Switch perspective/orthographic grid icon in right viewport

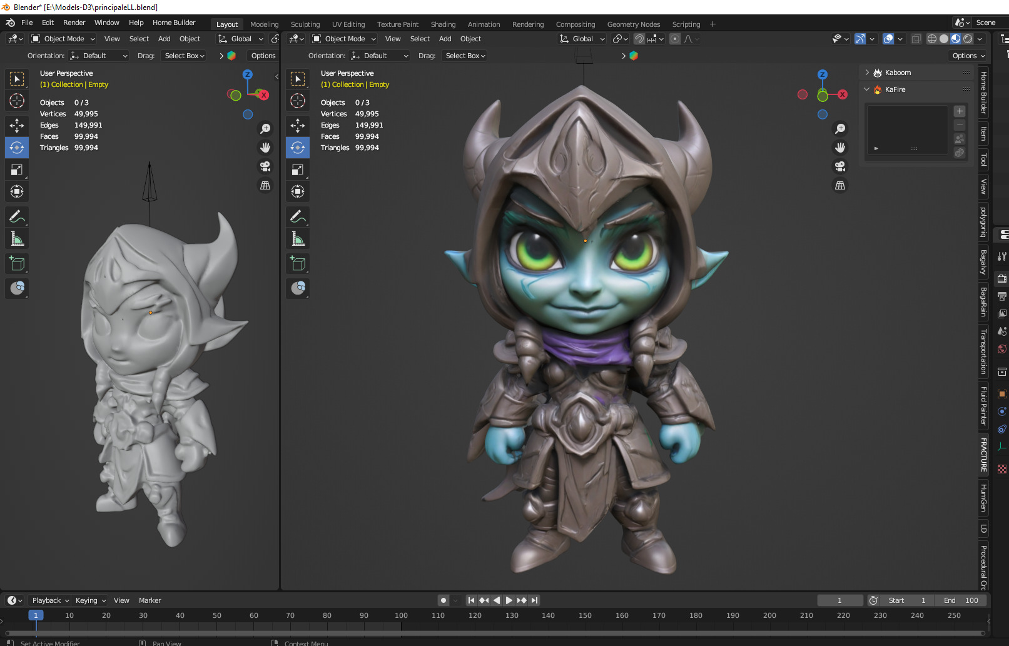click(840, 186)
